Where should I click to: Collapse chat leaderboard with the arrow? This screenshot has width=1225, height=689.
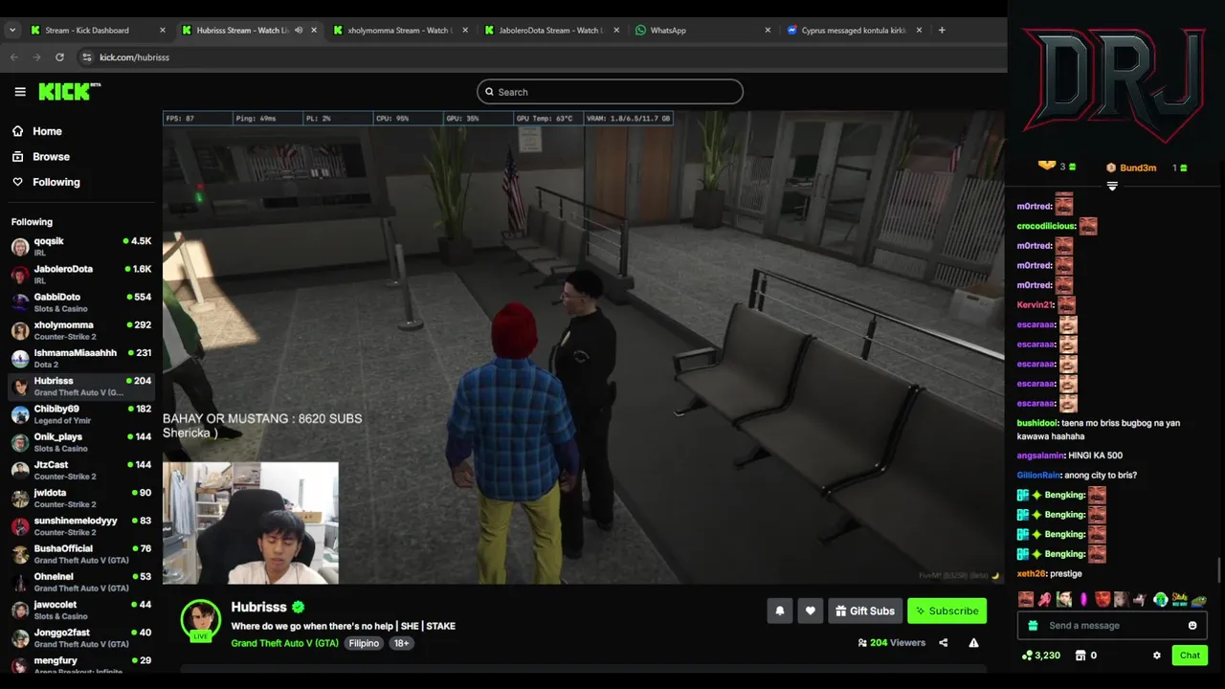pos(1112,186)
